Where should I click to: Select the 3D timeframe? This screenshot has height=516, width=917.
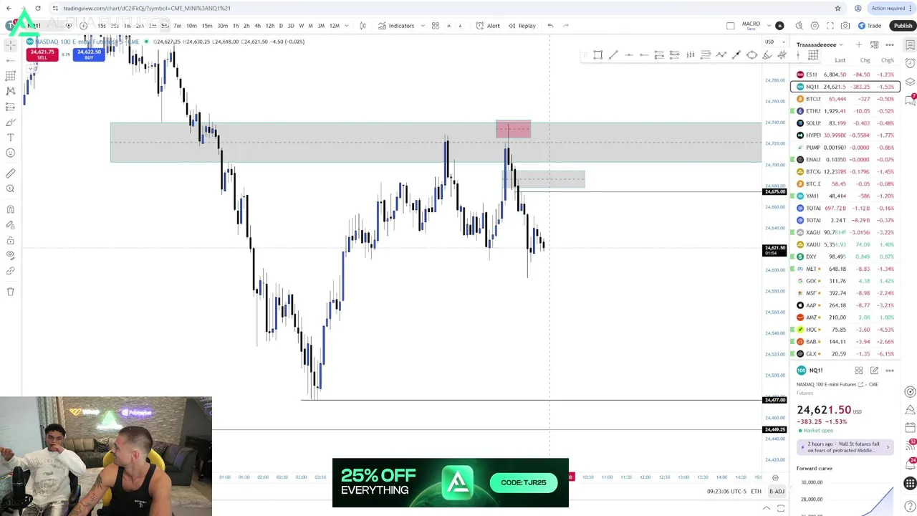pyautogui.click(x=290, y=26)
